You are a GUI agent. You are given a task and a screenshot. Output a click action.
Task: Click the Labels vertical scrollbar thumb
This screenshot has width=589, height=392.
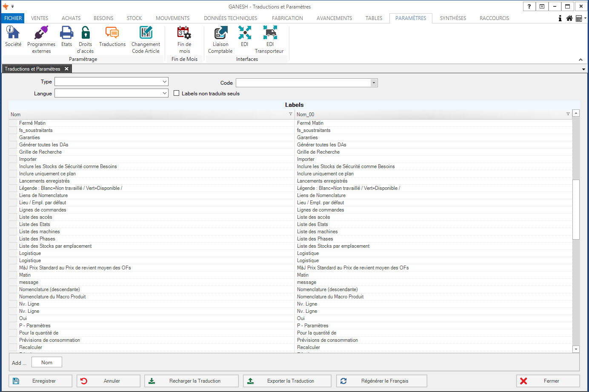pyautogui.click(x=576, y=209)
